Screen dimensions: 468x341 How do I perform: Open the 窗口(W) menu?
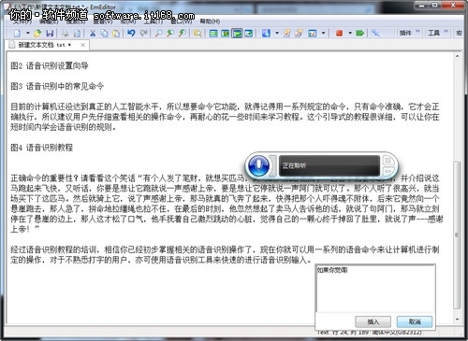pyautogui.click(x=182, y=21)
